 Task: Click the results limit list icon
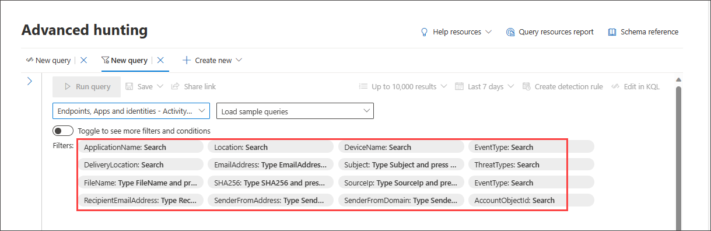363,86
